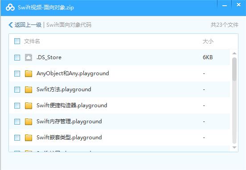
Task: Click the Swift便捷构造器.playground folder icon
Action: [29, 105]
